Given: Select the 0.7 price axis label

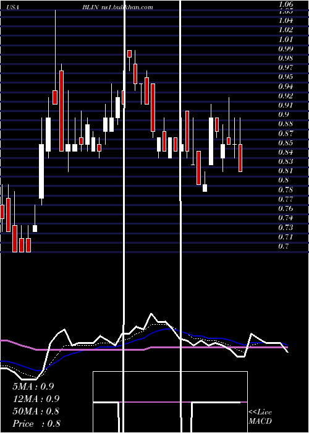Looking at the screenshot, I should tap(284, 246).
